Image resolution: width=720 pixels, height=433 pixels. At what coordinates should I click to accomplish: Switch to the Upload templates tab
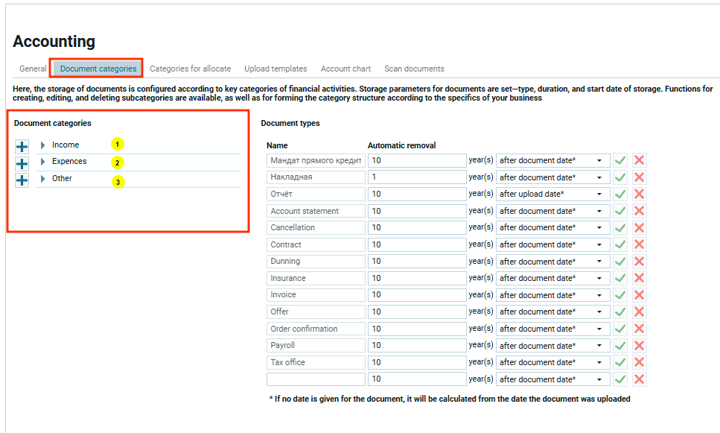275,69
